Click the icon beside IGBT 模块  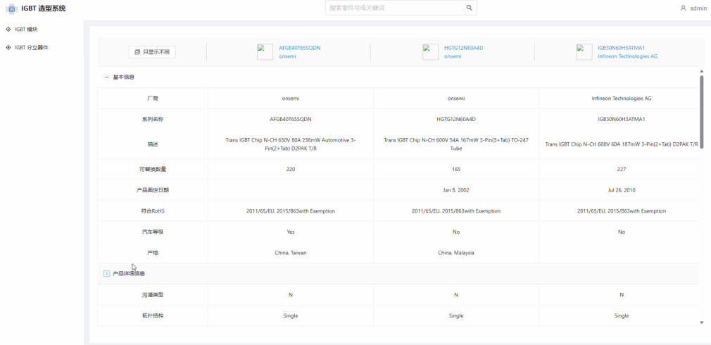click(x=8, y=29)
